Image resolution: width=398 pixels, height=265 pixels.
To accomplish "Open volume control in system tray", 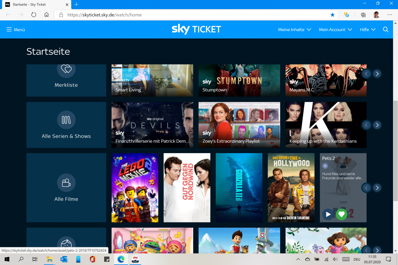I will click(x=335, y=259).
